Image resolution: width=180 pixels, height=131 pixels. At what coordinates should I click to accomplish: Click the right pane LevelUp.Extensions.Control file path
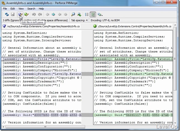135,26
